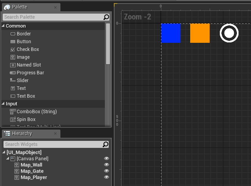
Task: Click the Text Box label in Palette
Action: (x=26, y=96)
